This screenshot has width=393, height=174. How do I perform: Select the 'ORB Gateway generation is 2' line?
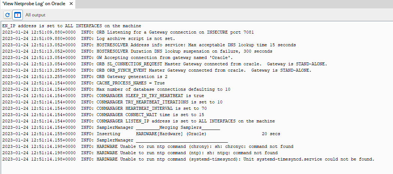85,77
